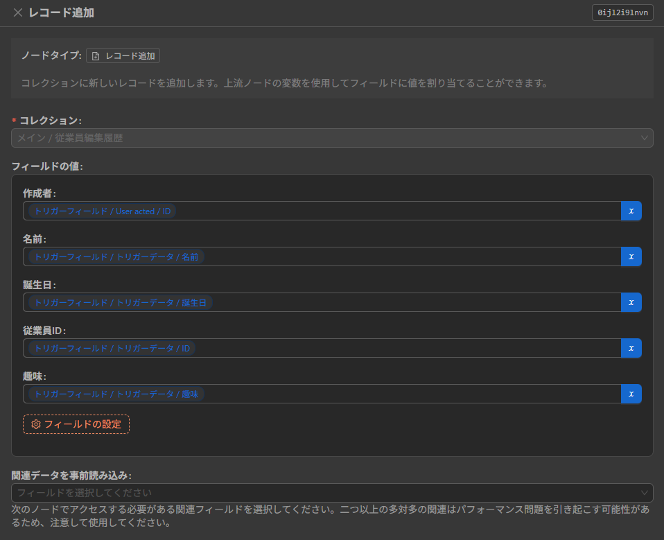Click the document icon in node type tag

click(96, 56)
